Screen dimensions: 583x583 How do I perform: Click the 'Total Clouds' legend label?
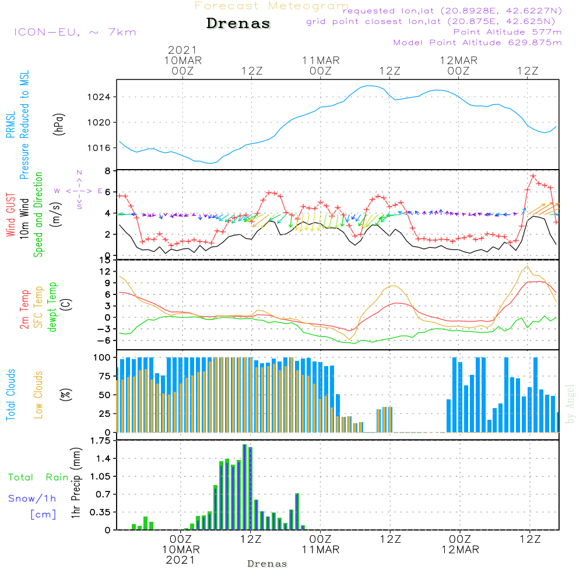[10, 395]
